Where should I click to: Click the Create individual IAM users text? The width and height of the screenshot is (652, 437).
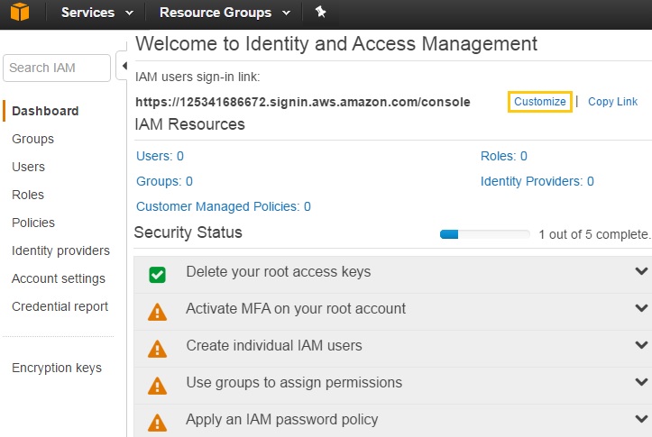tap(274, 346)
